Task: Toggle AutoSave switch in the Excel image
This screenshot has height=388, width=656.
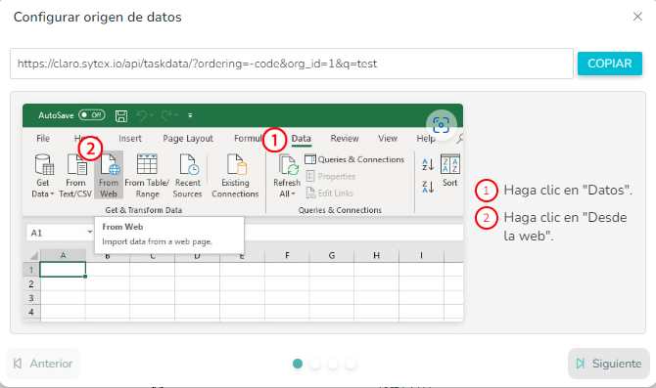Action: 92,115
